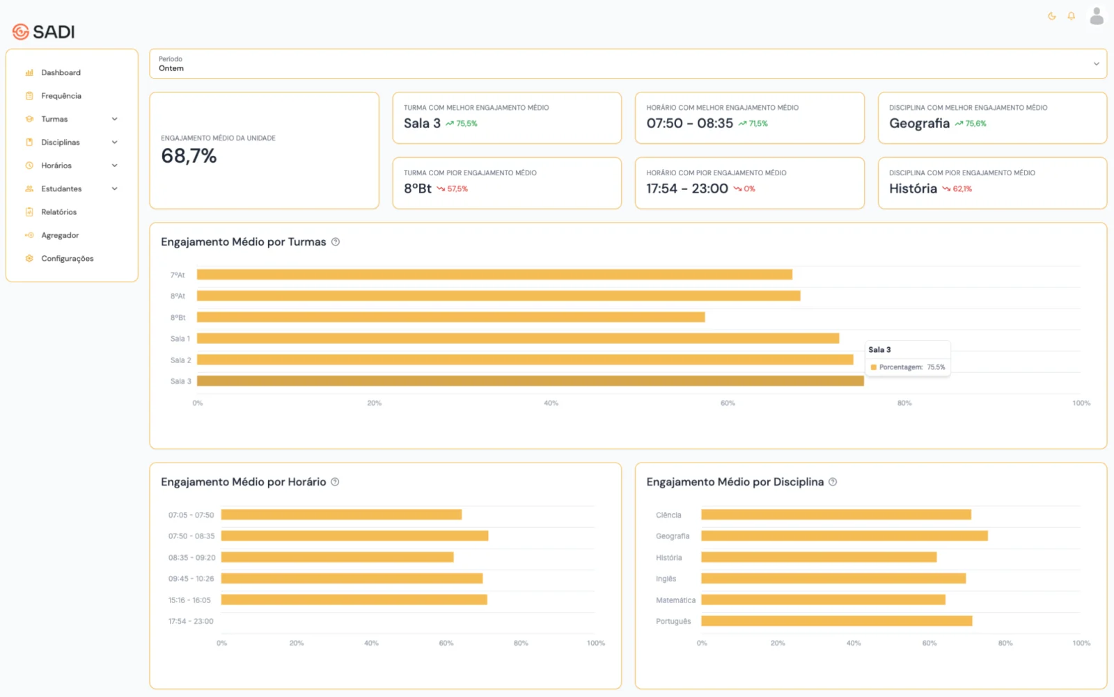Click the 17:54 - 23:00 worst schedule value
Viewport: 1114px width, 697px height.
(687, 189)
